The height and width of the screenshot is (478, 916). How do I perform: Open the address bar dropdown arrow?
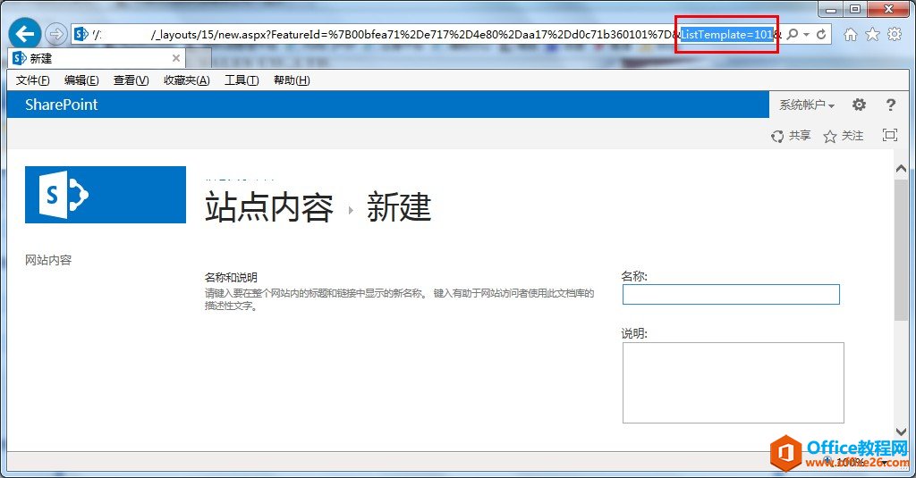pyautogui.click(x=806, y=35)
